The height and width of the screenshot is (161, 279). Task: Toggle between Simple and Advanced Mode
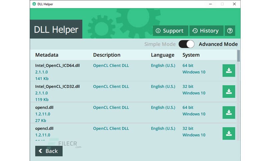tap(186, 44)
